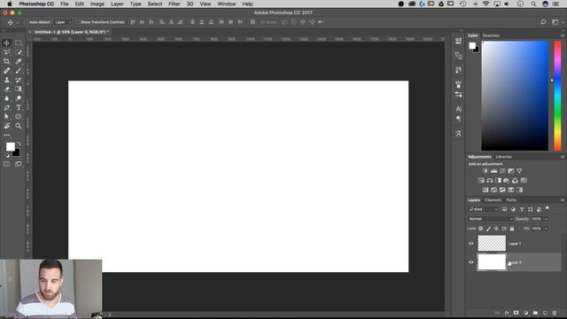Viewport: 567px width, 319px height.
Task: Toggle Quick Mask mode in toolbar
Action: (x=6, y=164)
